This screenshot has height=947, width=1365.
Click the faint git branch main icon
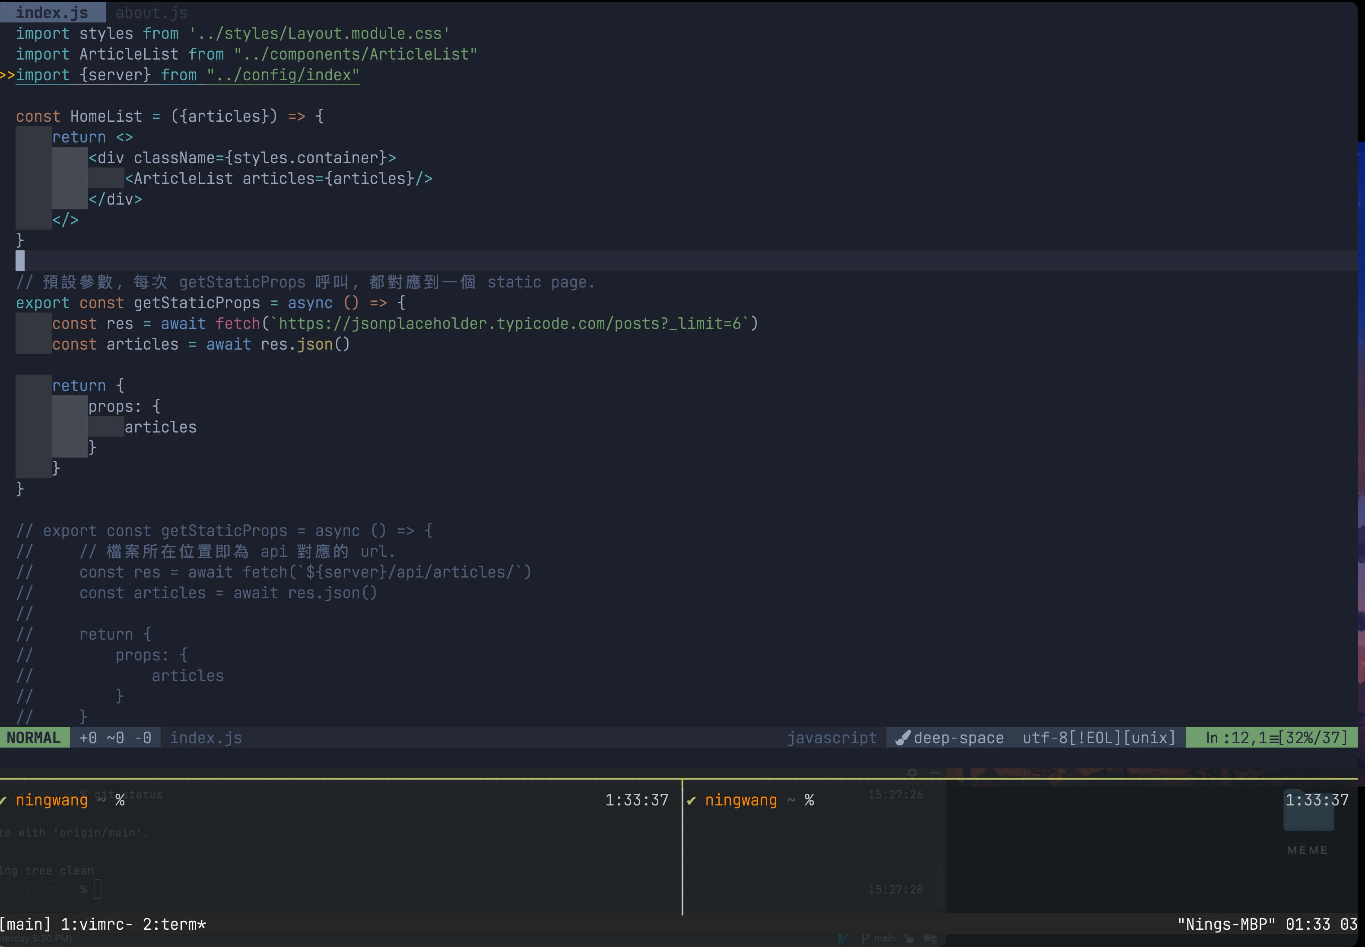865,939
